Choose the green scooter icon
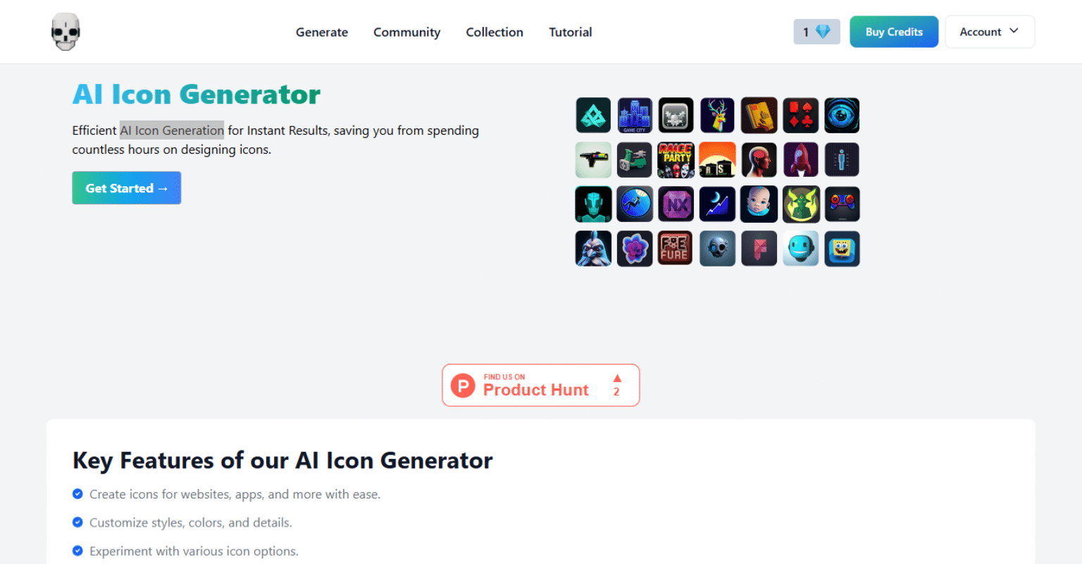The height and width of the screenshot is (564, 1082). (635, 159)
